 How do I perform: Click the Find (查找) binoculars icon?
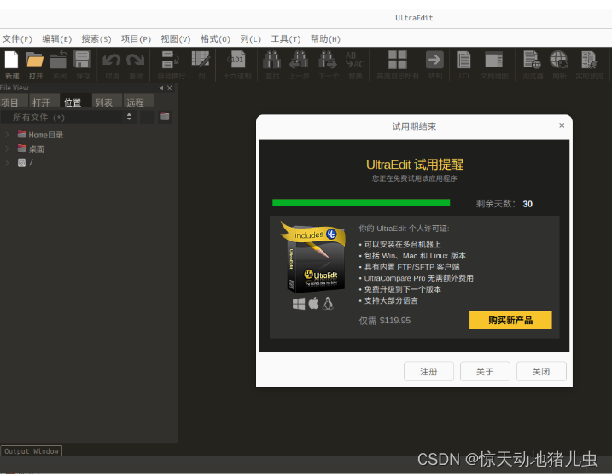click(x=272, y=61)
